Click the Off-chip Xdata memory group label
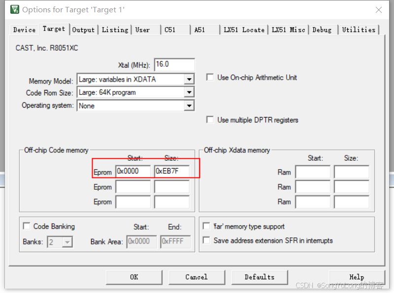The height and width of the screenshot is (293, 394). 237,150
